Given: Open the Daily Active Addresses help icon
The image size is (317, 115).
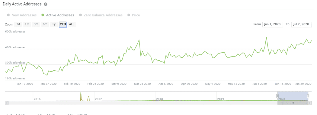Looking at the screenshot, I should (46, 4).
